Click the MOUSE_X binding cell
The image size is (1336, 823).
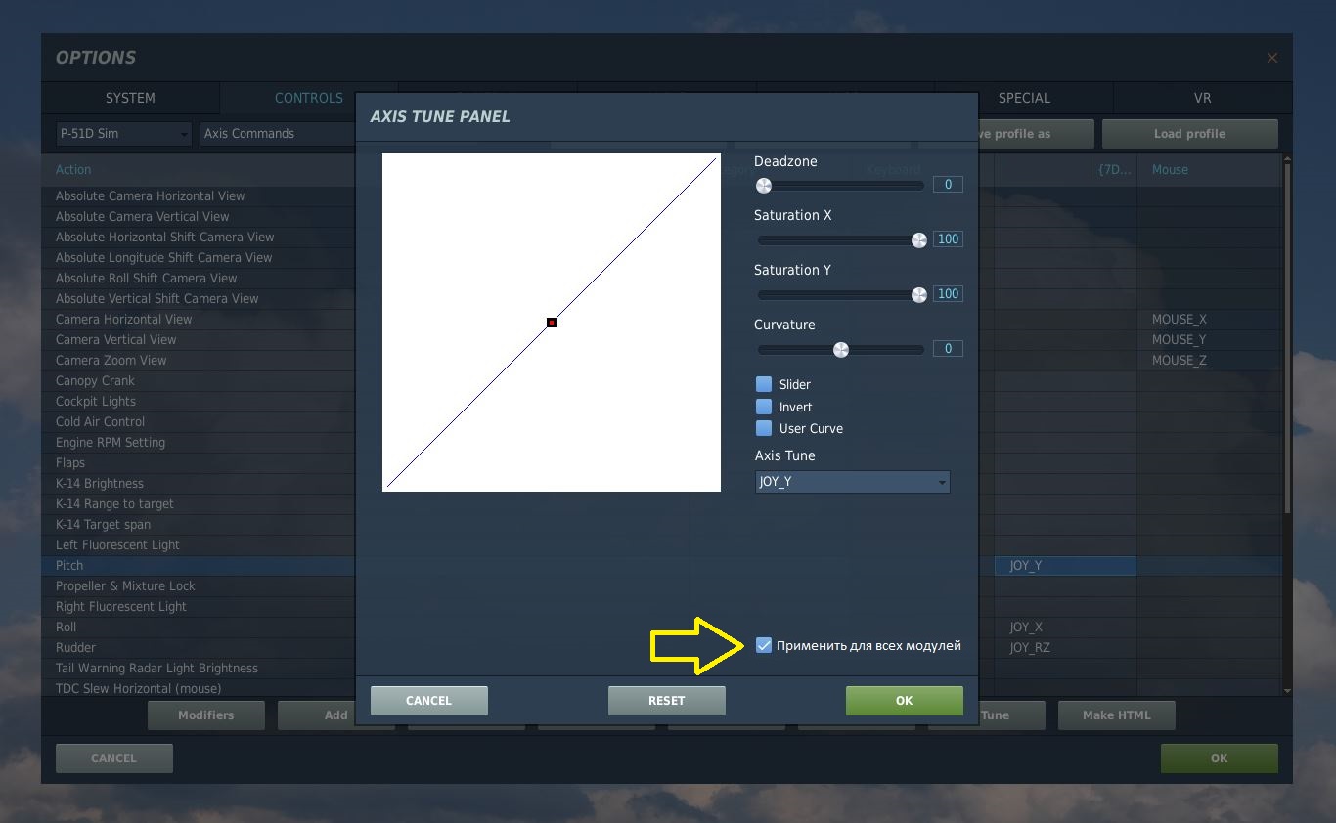(x=1209, y=319)
